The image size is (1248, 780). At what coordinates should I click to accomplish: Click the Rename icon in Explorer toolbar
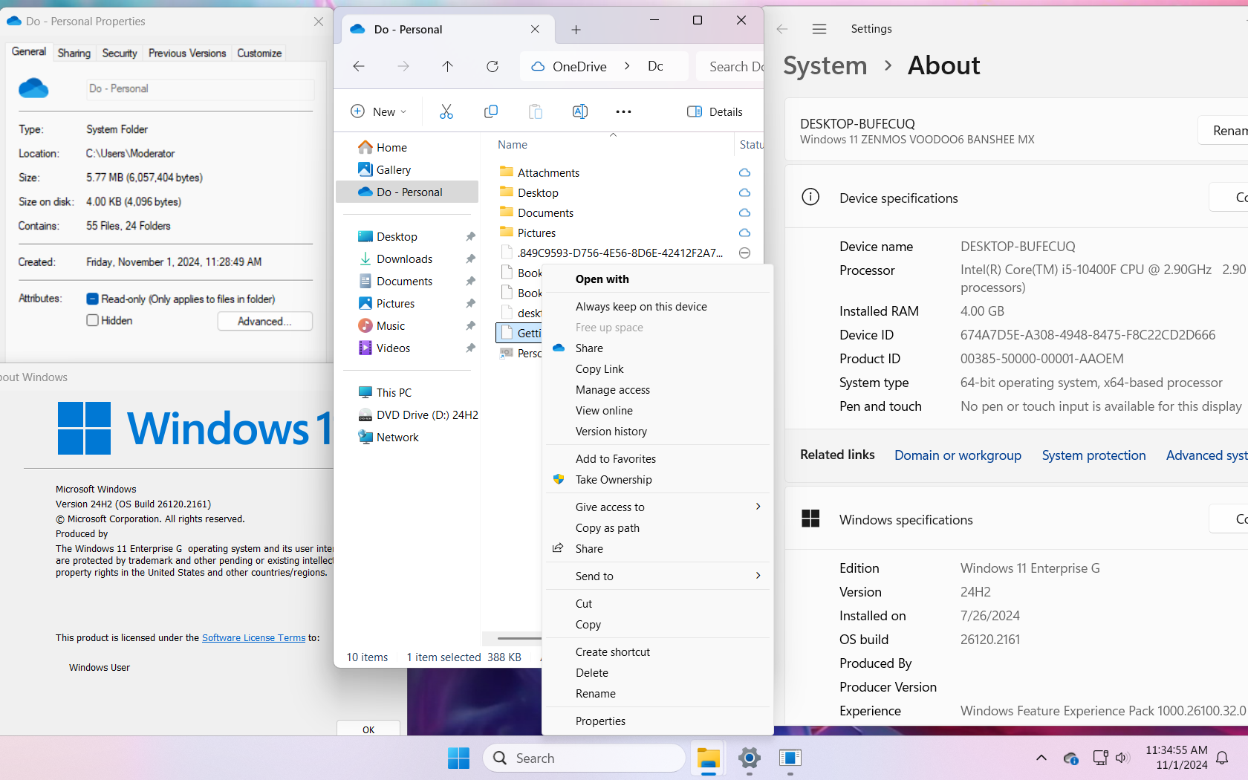580,111
